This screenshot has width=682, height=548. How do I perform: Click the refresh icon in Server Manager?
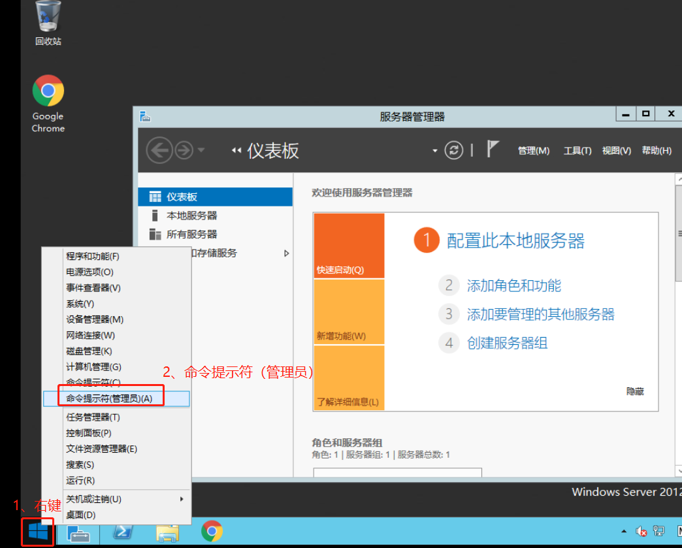point(453,150)
